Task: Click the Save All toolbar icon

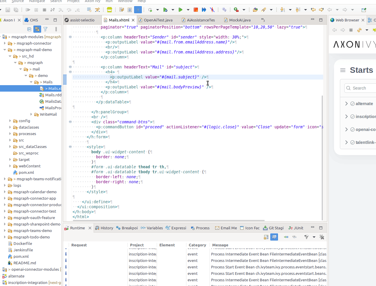Action: click(16, 9)
